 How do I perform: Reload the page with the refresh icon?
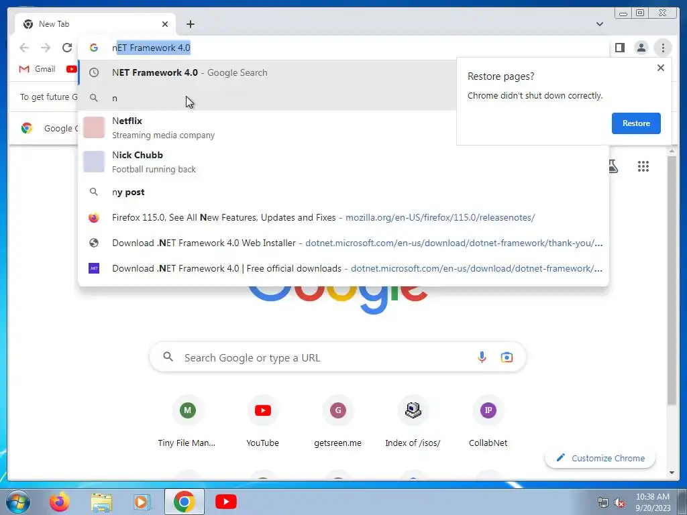[67, 48]
